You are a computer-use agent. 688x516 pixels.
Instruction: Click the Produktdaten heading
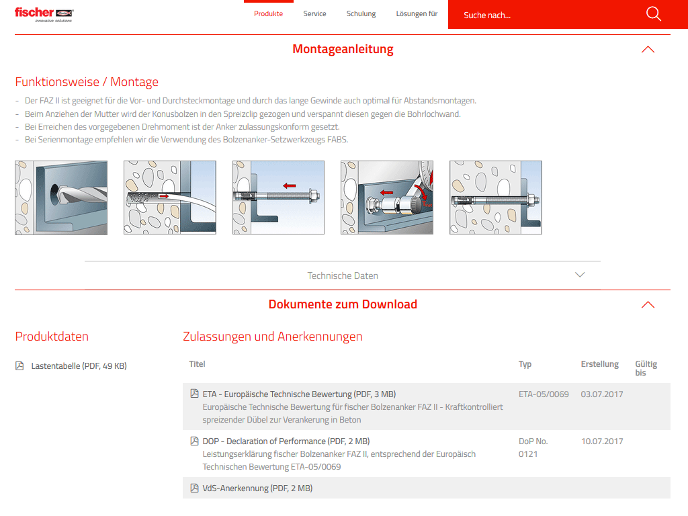(52, 337)
